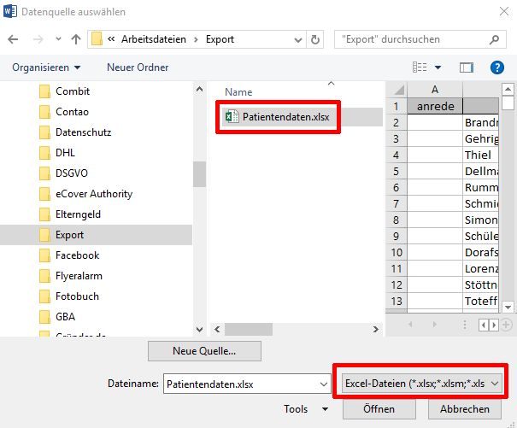Click the Neuer Ordner button
This screenshot has height=428, width=517.
click(x=138, y=67)
